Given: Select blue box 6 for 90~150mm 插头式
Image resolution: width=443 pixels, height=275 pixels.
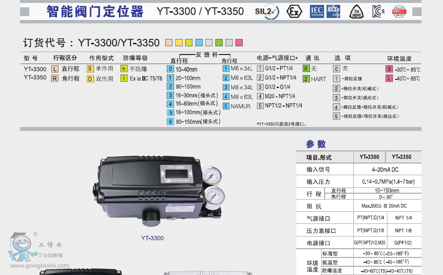Looking at the screenshot, I should pyautogui.click(x=171, y=122).
